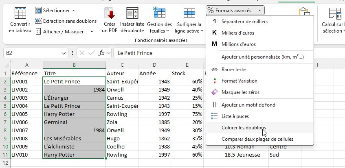Screen dimensions: 345x168
Task: Choose Séparateur de milliers menu item
Action: (260, 22)
